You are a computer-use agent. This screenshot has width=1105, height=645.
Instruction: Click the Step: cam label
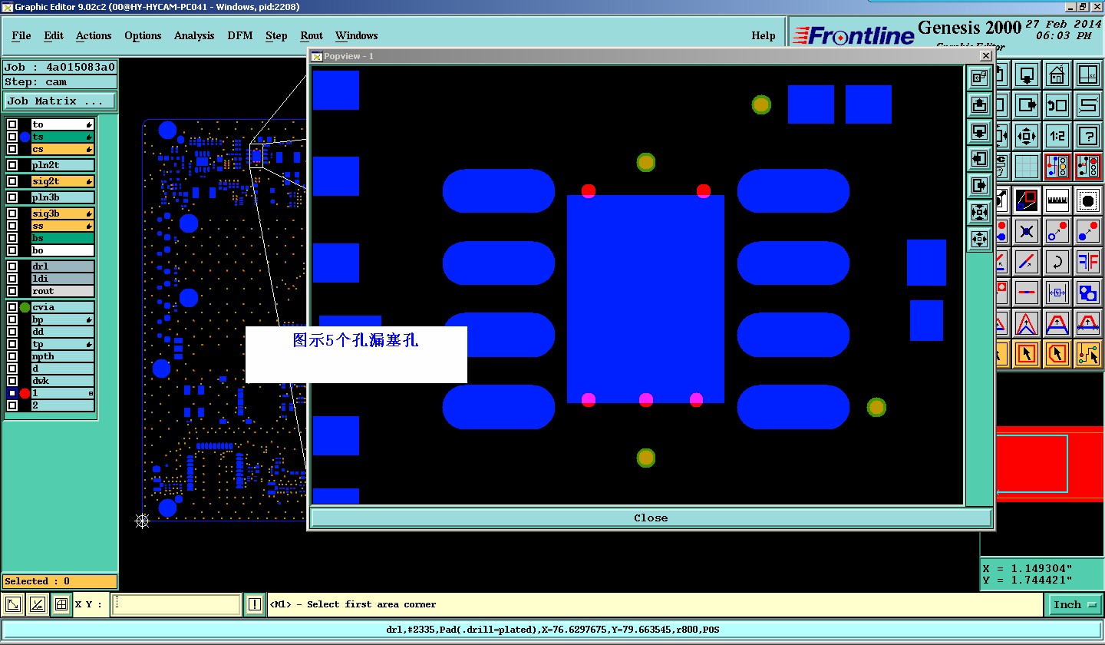(x=60, y=82)
